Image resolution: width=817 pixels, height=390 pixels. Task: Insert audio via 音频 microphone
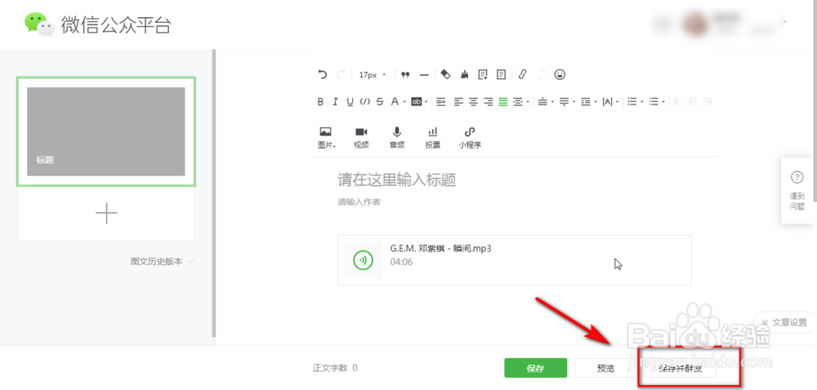[x=397, y=138]
